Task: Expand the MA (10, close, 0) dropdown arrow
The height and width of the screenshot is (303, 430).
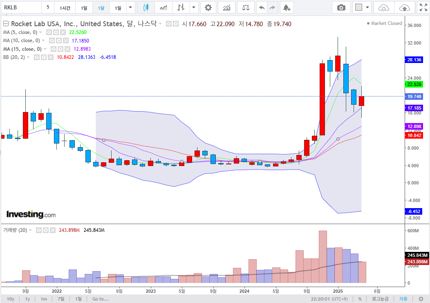Action: pyautogui.click(x=43, y=40)
